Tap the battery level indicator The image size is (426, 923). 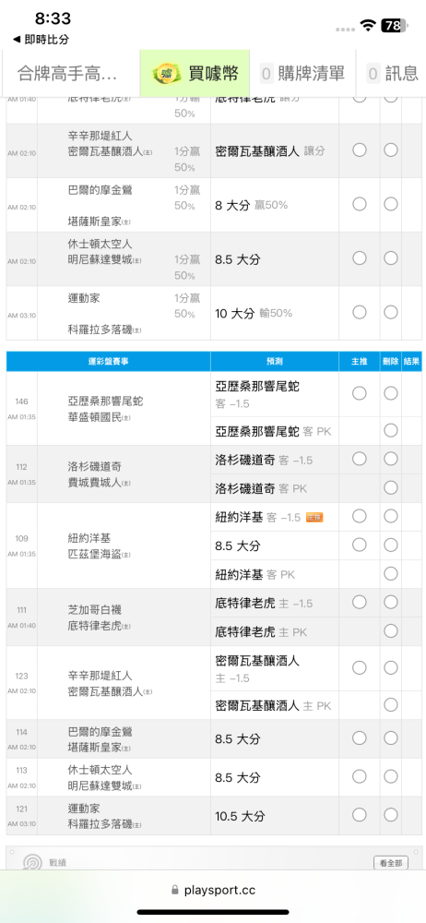(x=395, y=25)
